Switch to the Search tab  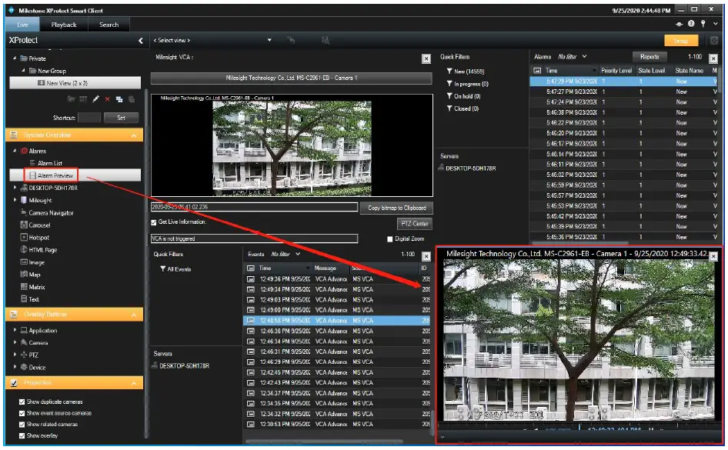pyautogui.click(x=109, y=24)
